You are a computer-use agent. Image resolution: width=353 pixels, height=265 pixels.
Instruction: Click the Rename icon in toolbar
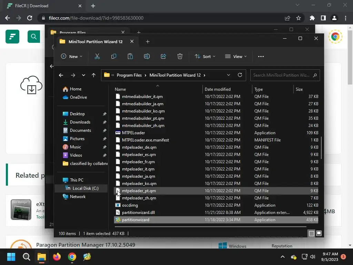point(147,56)
